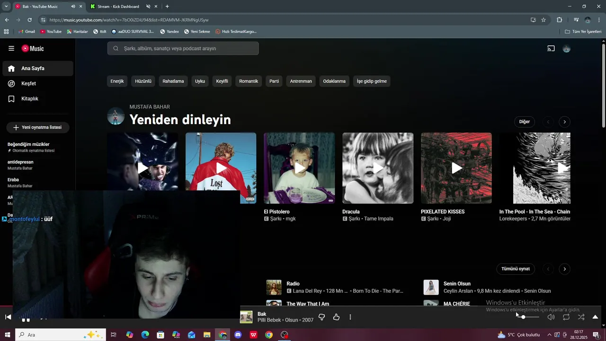Expand the player page with up arrow
Screen dimensions: 606x341
click(595, 317)
